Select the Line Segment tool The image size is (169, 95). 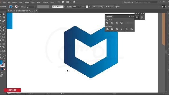(x=4, y=24)
